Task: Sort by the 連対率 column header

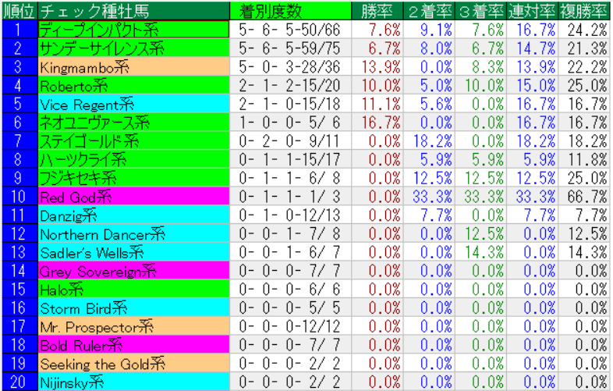Action: point(533,11)
